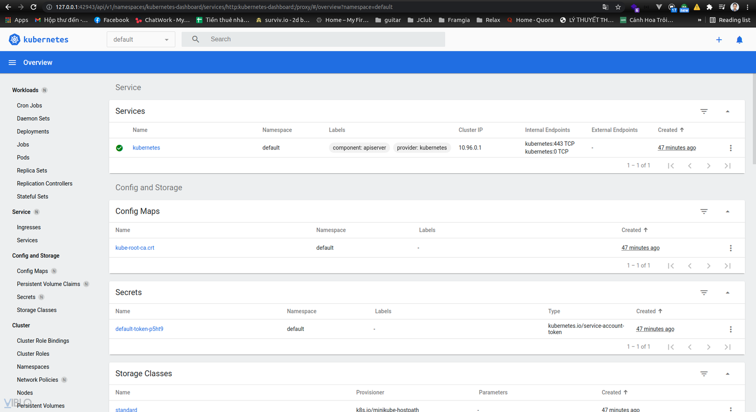Filter the Secrets table

704,292
